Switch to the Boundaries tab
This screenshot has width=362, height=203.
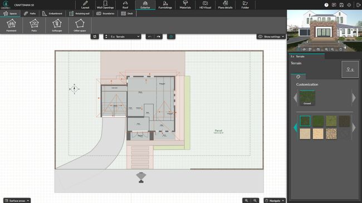pyautogui.click(x=105, y=13)
